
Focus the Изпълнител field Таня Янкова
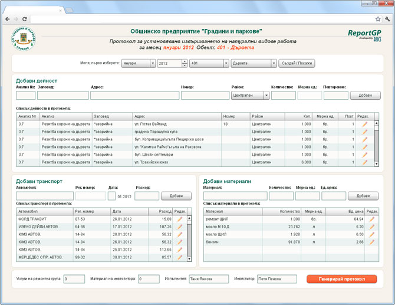(x=209, y=279)
